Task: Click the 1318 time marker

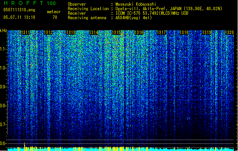Action: coord(184,32)
